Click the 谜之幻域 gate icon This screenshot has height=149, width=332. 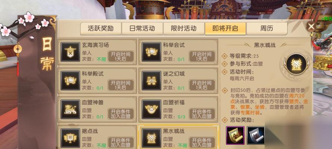[151, 80]
